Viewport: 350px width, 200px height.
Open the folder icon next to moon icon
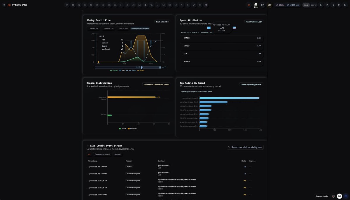(x=327, y=5)
